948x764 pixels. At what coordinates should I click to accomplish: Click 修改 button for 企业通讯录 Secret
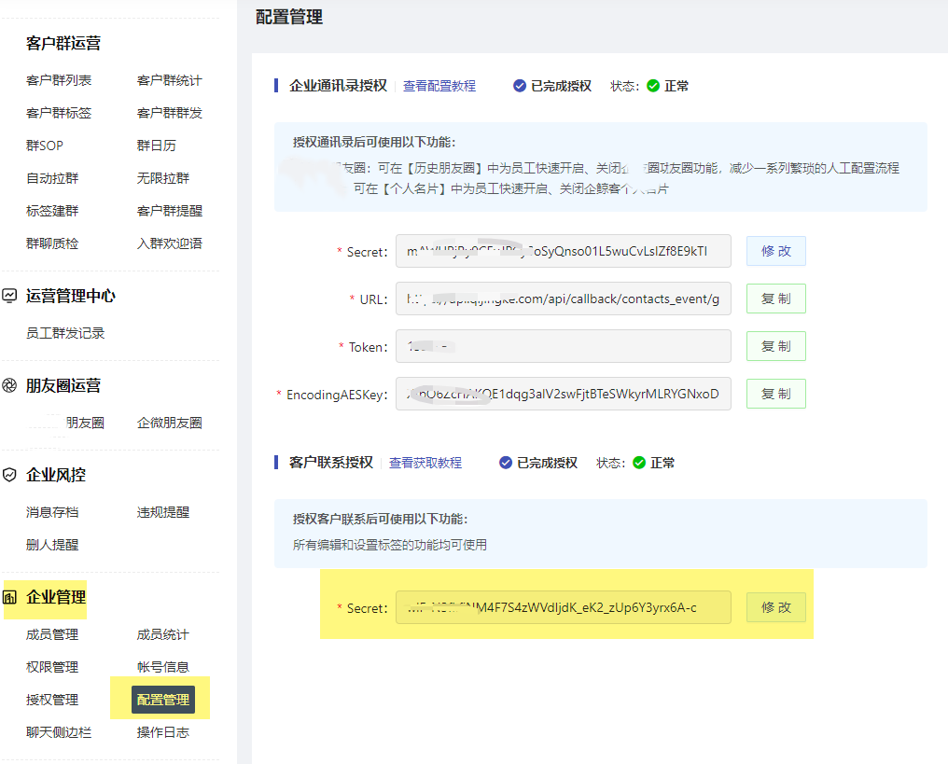(776, 251)
